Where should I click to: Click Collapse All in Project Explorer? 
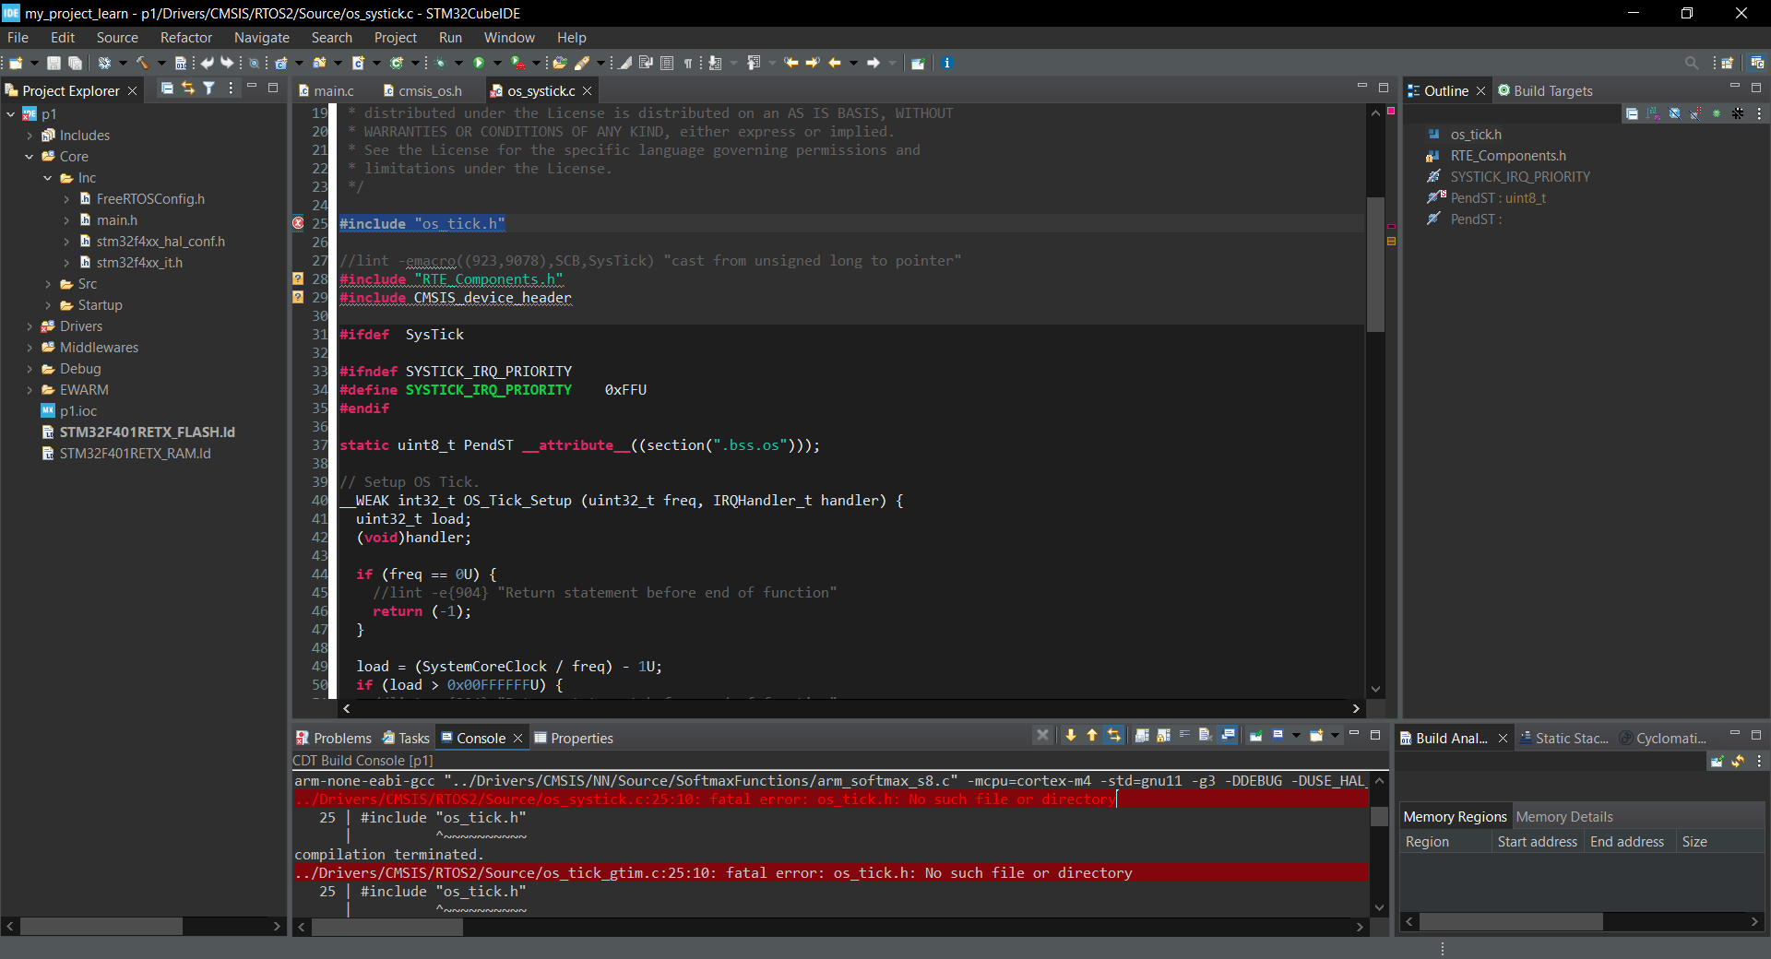click(x=167, y=89)
